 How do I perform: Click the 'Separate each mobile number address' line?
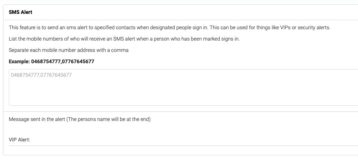[x=69, y=50]
